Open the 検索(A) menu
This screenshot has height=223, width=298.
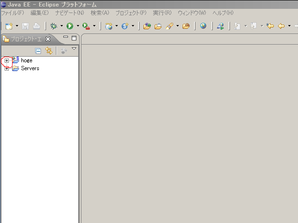pyautogui.click(x=100, y=13)
